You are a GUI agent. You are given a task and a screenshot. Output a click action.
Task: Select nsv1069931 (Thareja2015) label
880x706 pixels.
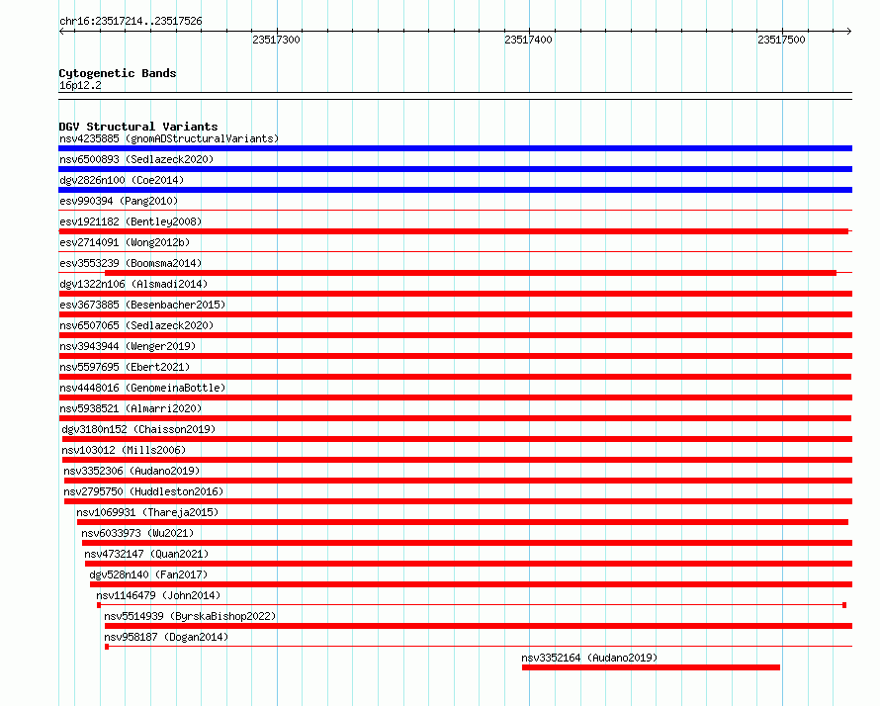pyautogui.click(x=147, y=512)
